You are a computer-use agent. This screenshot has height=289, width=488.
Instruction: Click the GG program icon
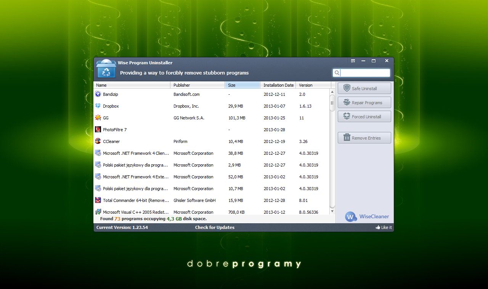[98, 118]
